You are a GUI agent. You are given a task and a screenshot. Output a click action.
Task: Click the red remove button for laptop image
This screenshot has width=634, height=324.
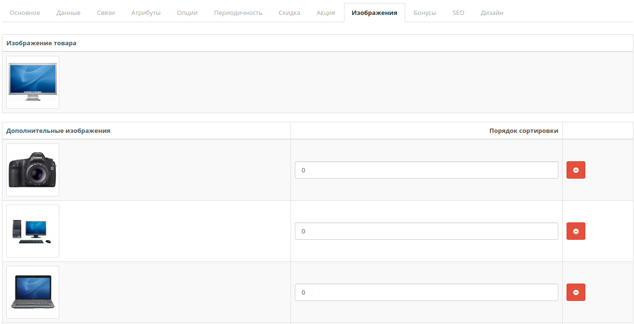pos(576,292)
